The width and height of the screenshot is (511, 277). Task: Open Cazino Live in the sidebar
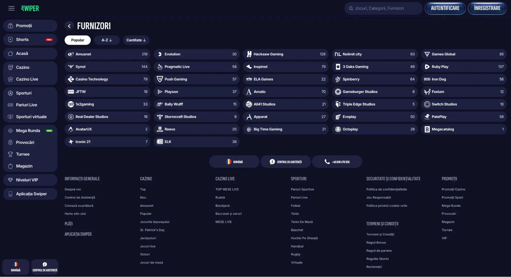click(27, 79)
